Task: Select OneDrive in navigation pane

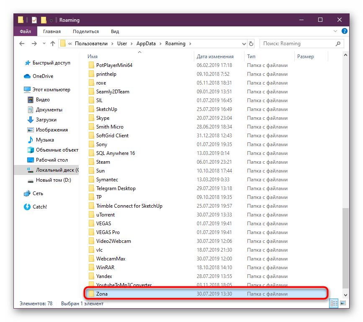Action: [x=39, y=76]
